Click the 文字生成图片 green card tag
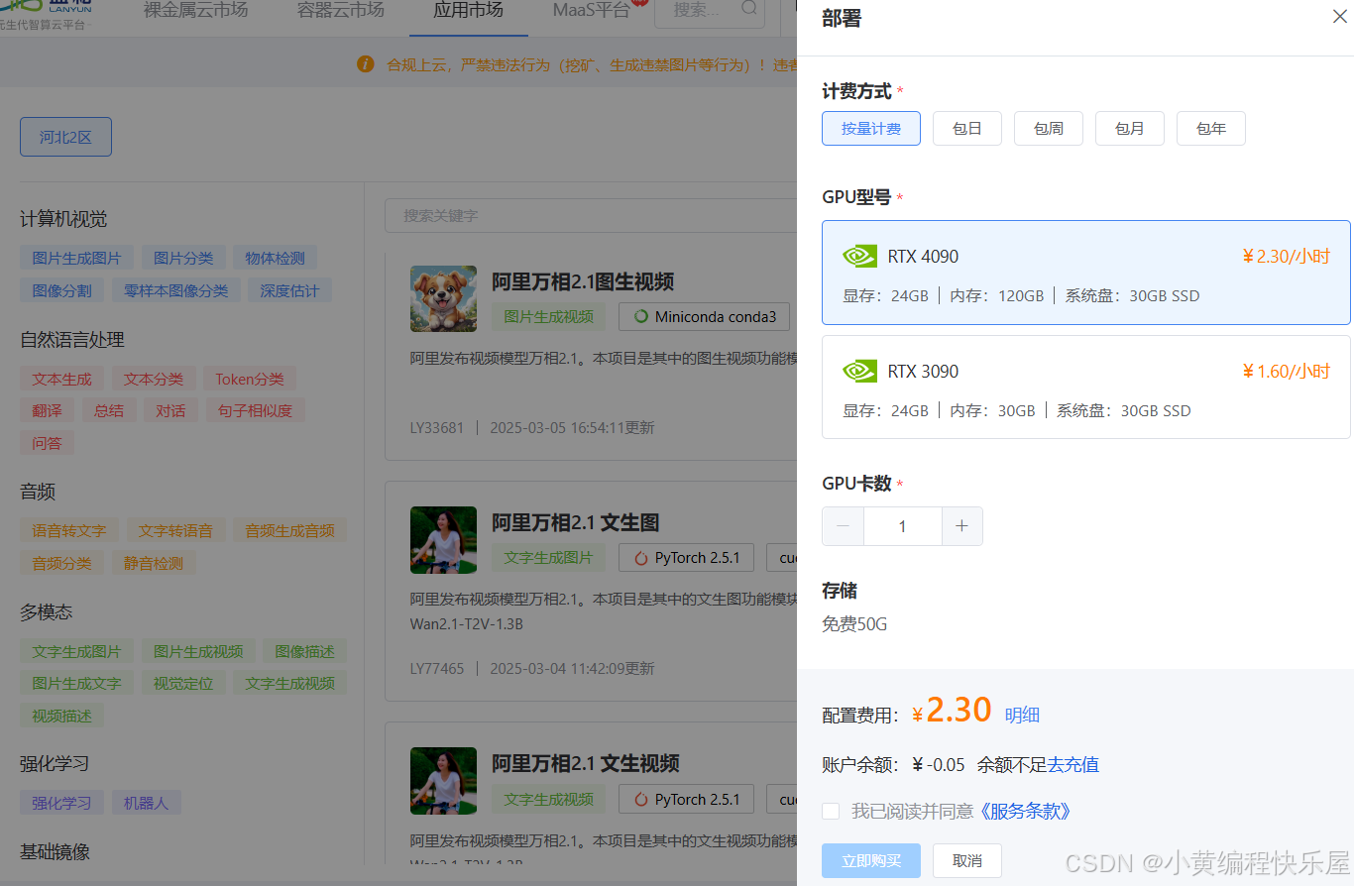The width and height of the screenshot is (1354, 886). [x=548, y=558]
